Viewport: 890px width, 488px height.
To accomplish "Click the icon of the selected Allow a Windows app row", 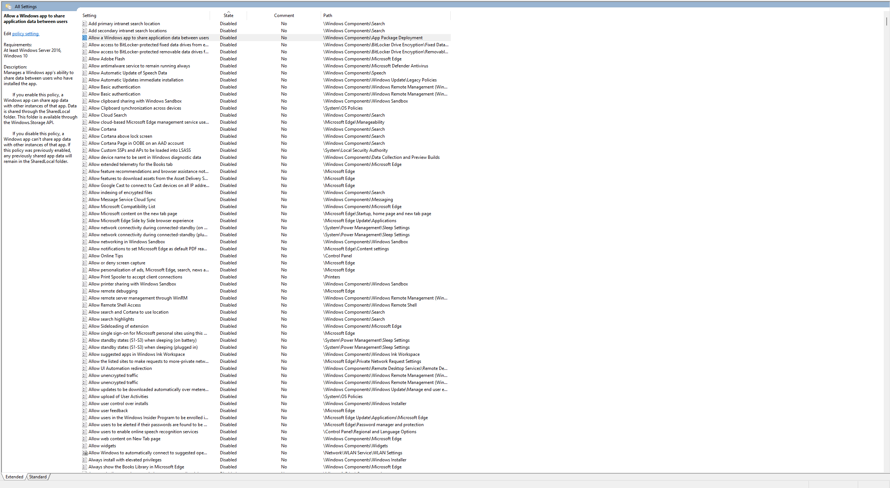I will [85, 38].
